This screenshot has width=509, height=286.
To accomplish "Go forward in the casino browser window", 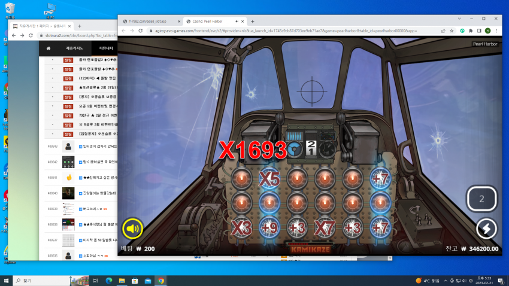I will [x=132, y=31].
